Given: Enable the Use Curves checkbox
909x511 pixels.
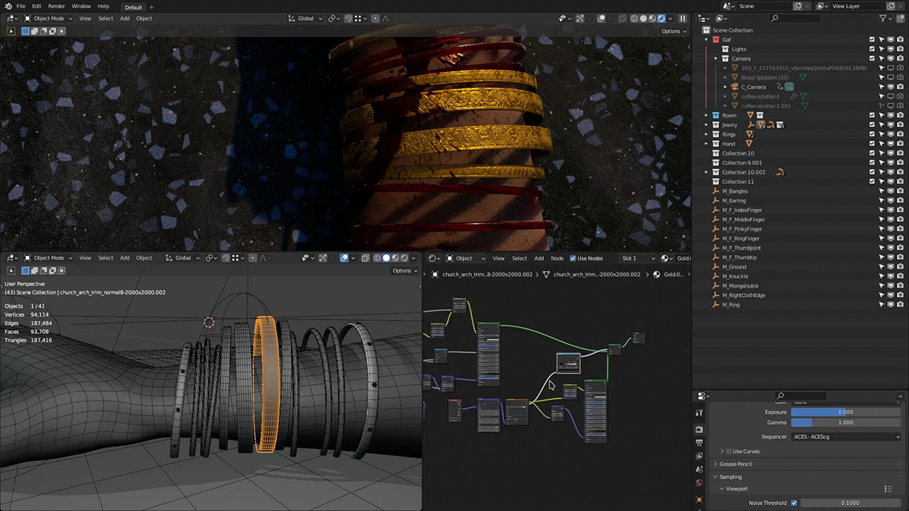Looking at the screenshot, I should point(729,451).
